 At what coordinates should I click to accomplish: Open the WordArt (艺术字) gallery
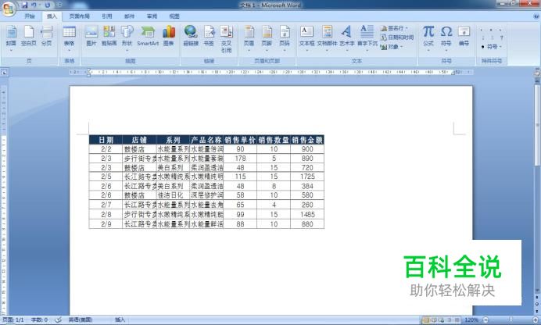click(347, 37)
